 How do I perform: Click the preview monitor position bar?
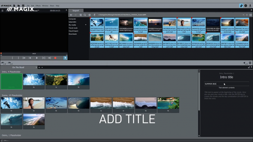pyautogui.click(x=34, y=54)
